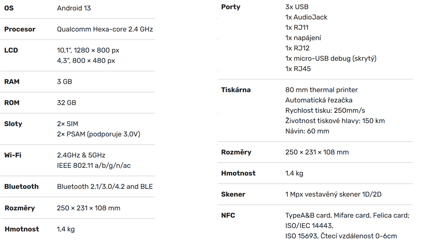Click the 2× PSAM (podporuje 3,0V) line
This screenshot has width=424, height=247.
click(98, 134)
